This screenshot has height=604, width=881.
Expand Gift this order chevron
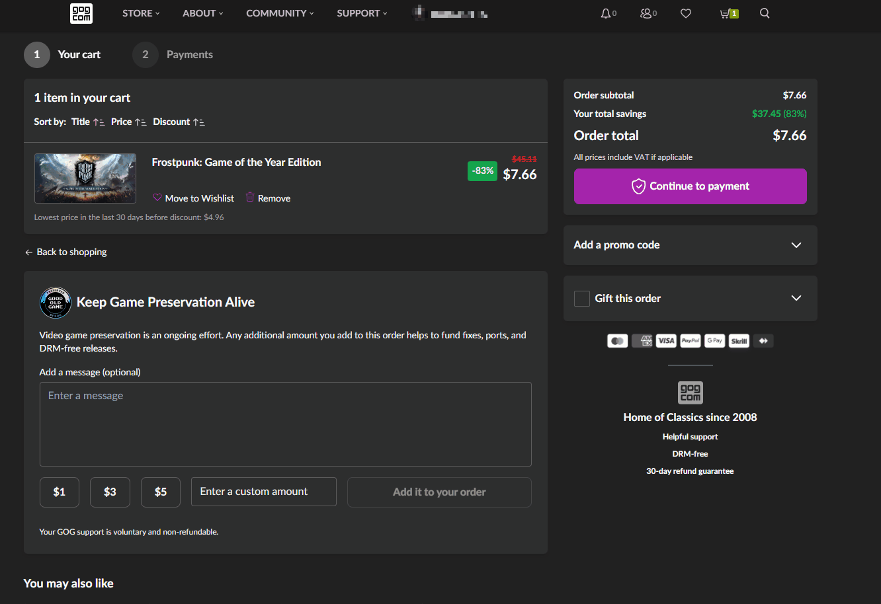(x=796, y=298)
